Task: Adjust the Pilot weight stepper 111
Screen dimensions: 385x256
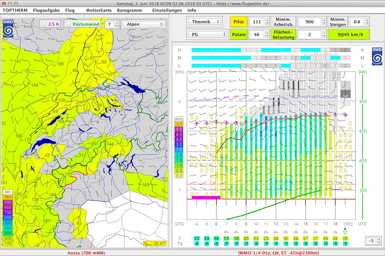Action: tap(267, 22)
